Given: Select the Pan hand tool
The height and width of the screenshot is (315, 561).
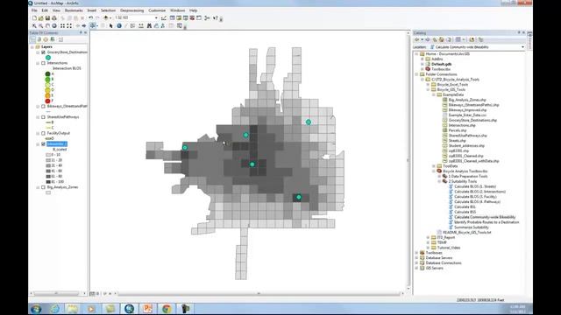Looking at the screenshot, I should click(x=47, y=25).
